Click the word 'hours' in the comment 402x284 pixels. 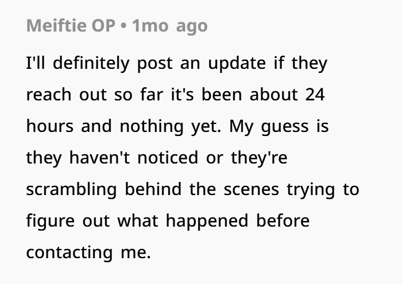click(50, 126)
